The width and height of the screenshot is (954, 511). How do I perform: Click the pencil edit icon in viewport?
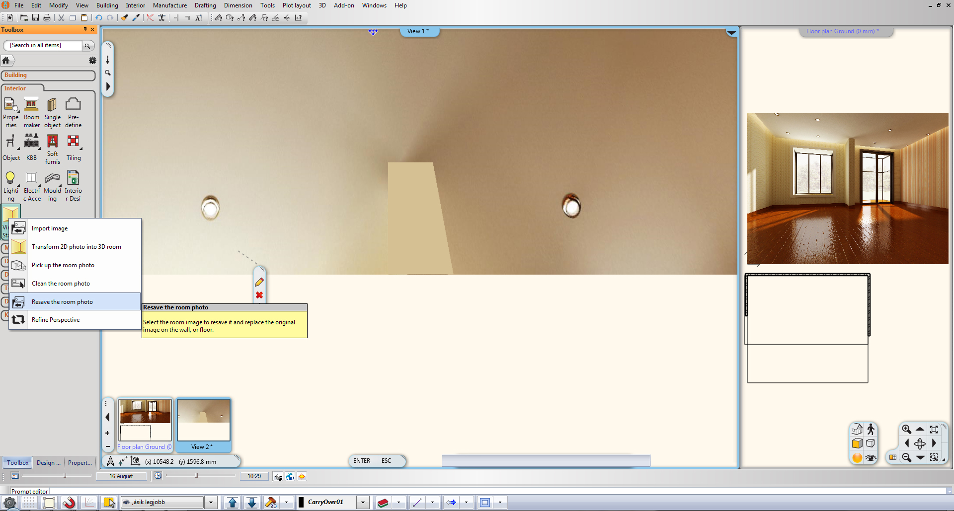pyautogui.click(x=259, y=282)
